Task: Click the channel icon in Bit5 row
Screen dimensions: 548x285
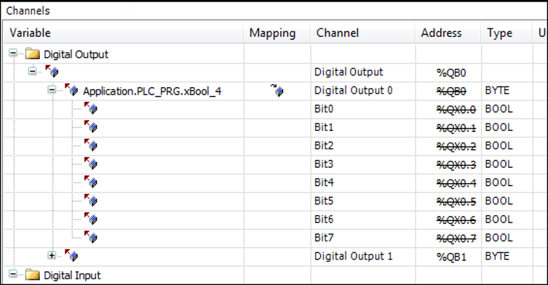Action: tap(91, 200)
